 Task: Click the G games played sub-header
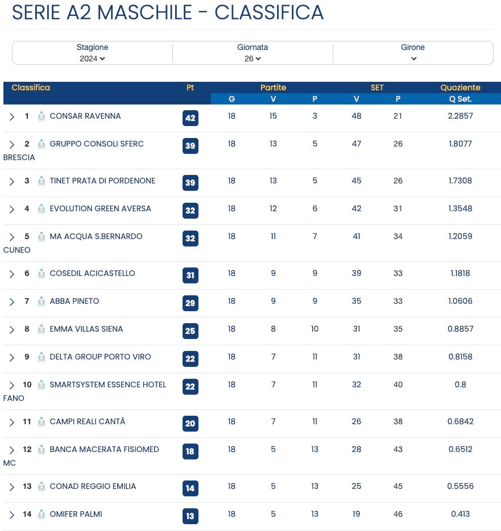[x=231, y=99]
